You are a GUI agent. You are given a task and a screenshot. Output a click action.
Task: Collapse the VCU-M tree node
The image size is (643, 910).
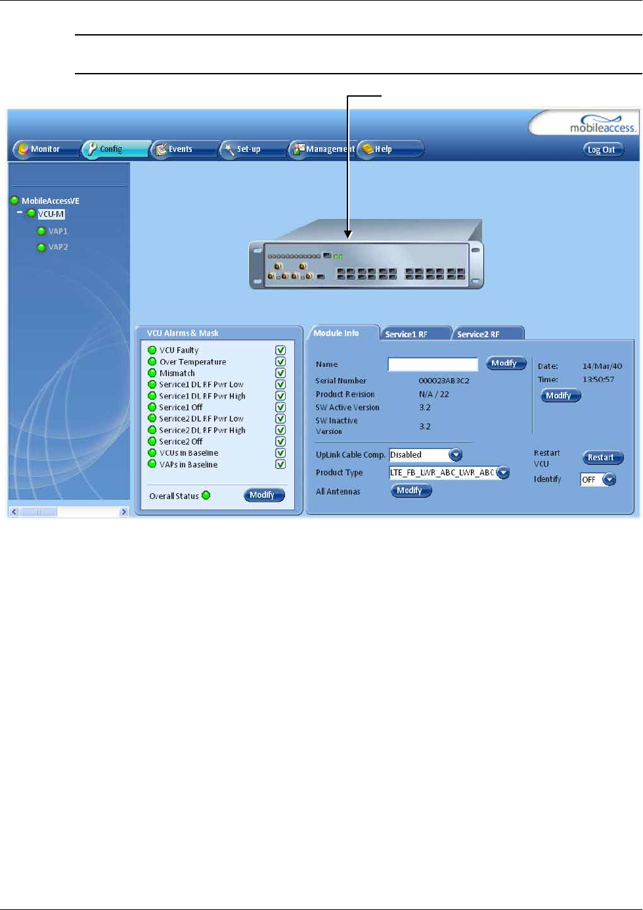pos(20,213)
